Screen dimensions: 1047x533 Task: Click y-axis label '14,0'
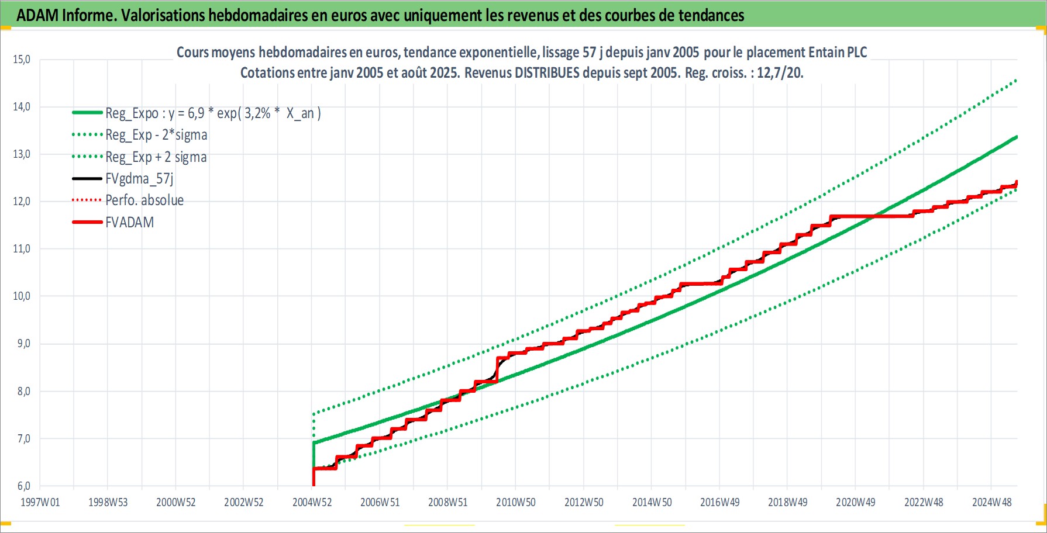coord(22,107)
